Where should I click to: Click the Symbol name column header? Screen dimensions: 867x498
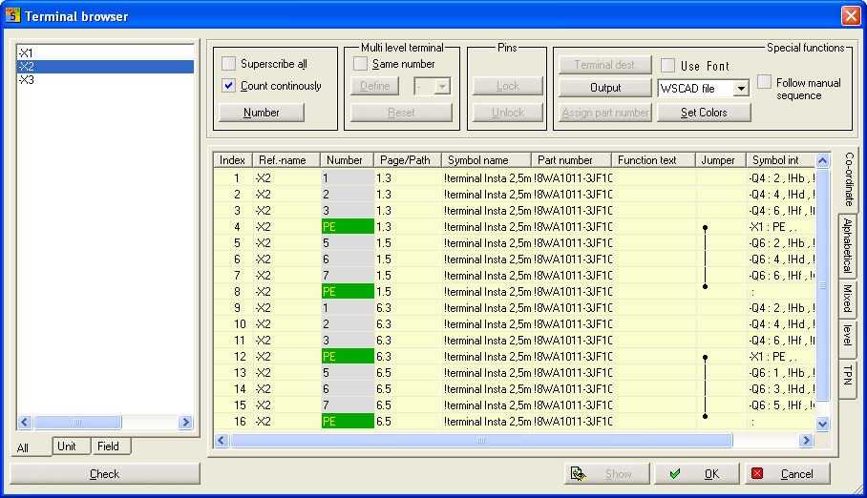pos(486,160)
